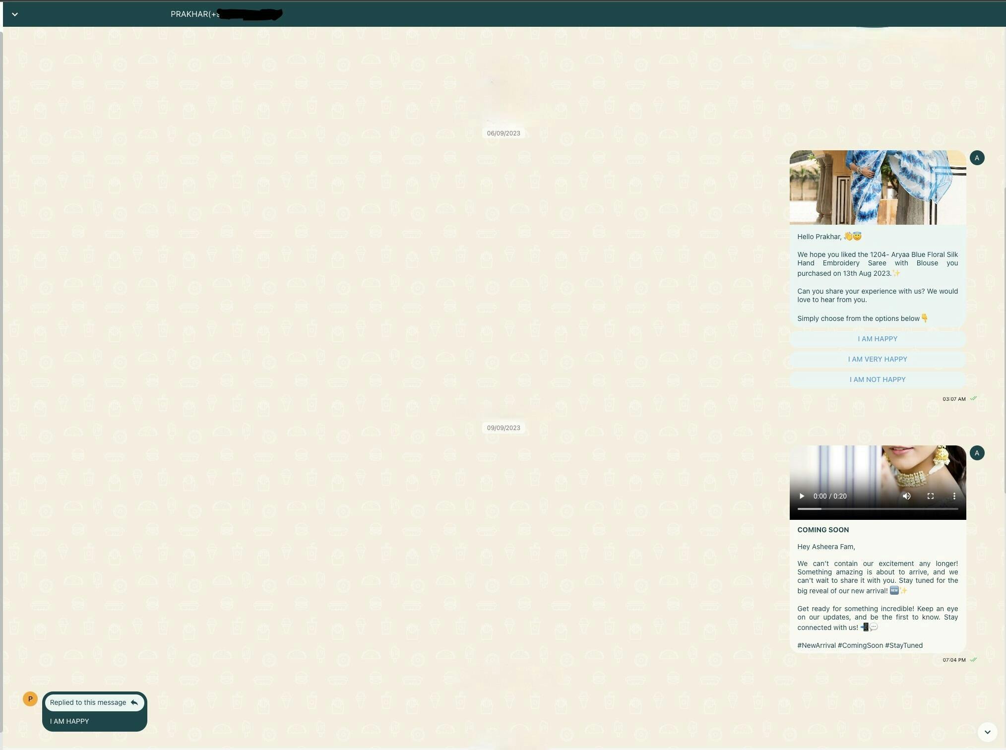This screenshot has width=1006, height=750.
Task: Open video more options three-dot menu
Action: coord(954,496)
